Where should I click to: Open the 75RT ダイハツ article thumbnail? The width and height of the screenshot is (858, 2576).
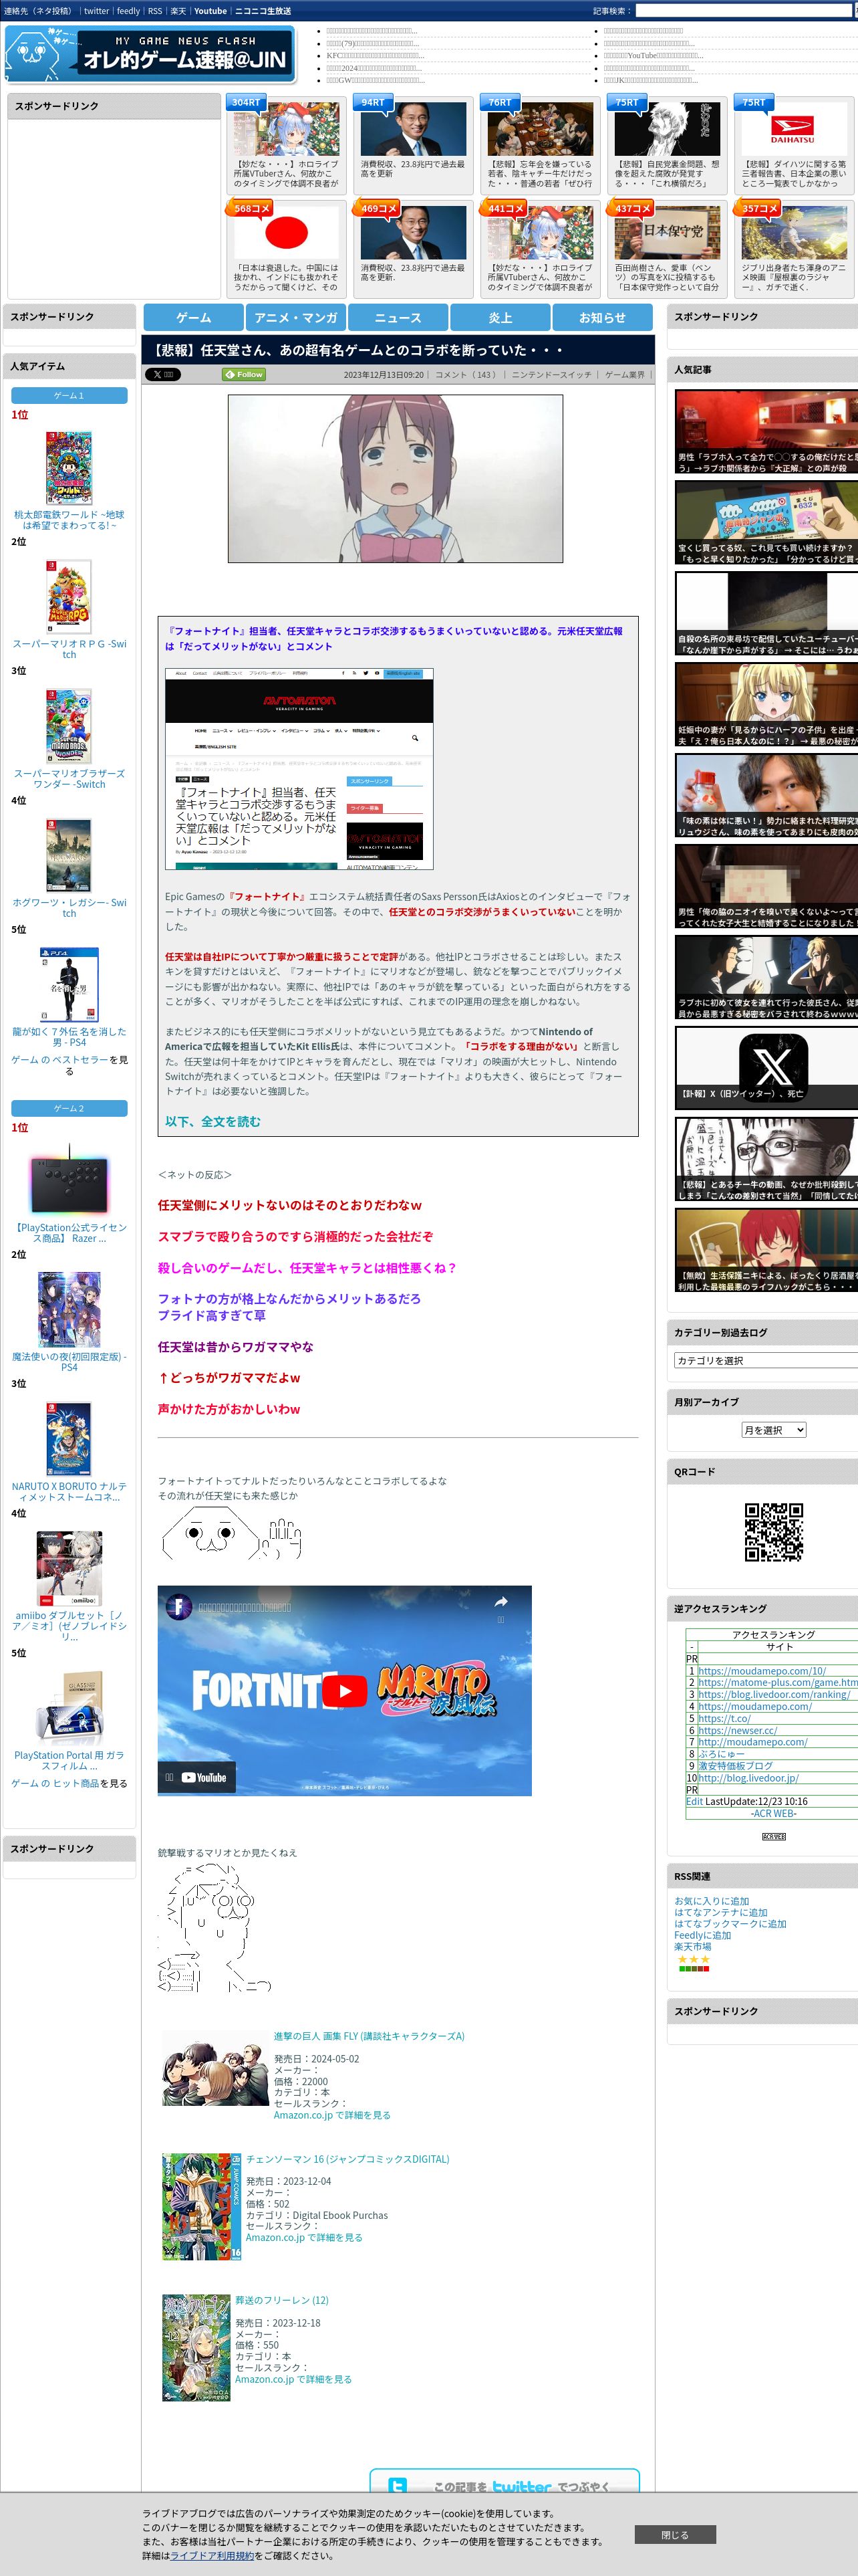click(793, 129)
